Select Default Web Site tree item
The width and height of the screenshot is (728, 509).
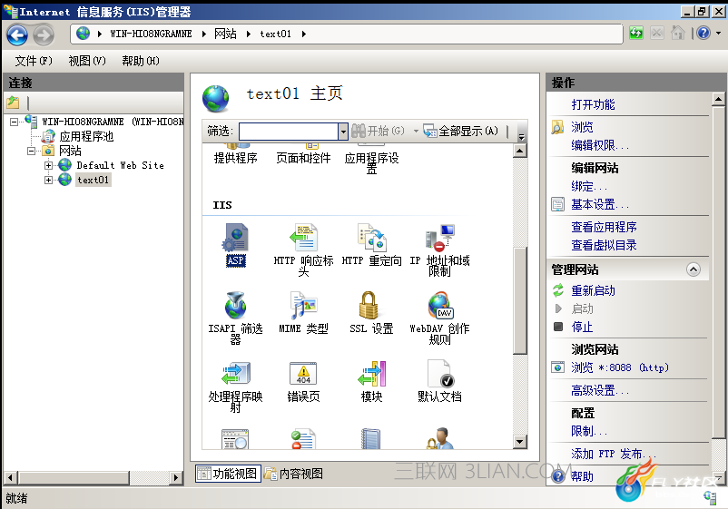[x=120, y=165]
